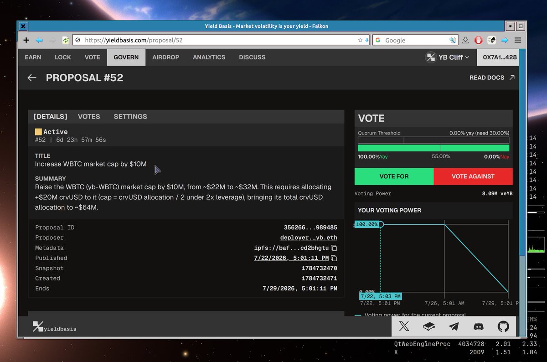Click the Active status label

tap(55, 132)
